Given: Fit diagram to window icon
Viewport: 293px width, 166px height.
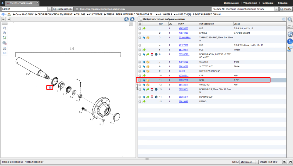Looking at the screenshot, I should click(x=5, y=38).
